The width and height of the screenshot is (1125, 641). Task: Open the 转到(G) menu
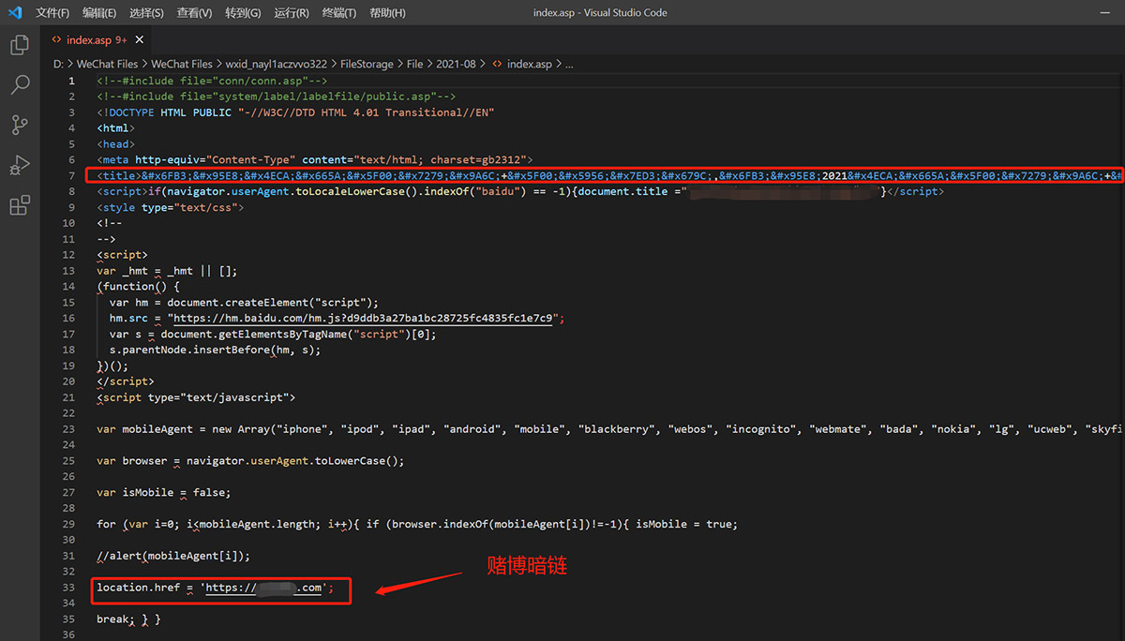point(243,13)
